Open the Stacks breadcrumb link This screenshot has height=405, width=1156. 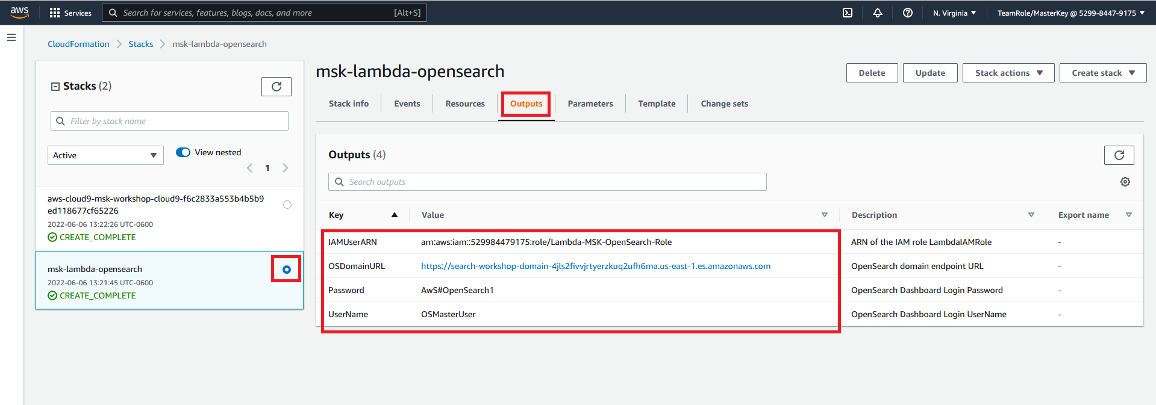141,44
